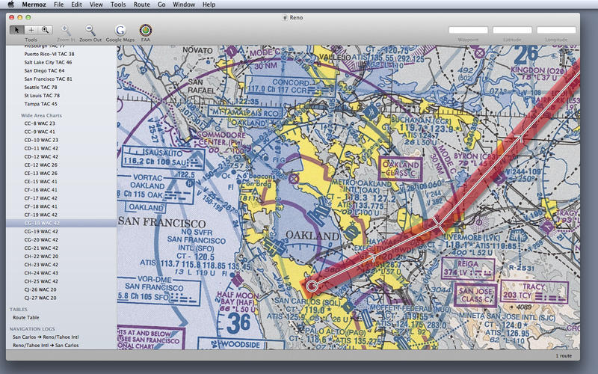Open Google Maps from the toolbar
The image size is (598, 374).
click(x=120, y=30)
